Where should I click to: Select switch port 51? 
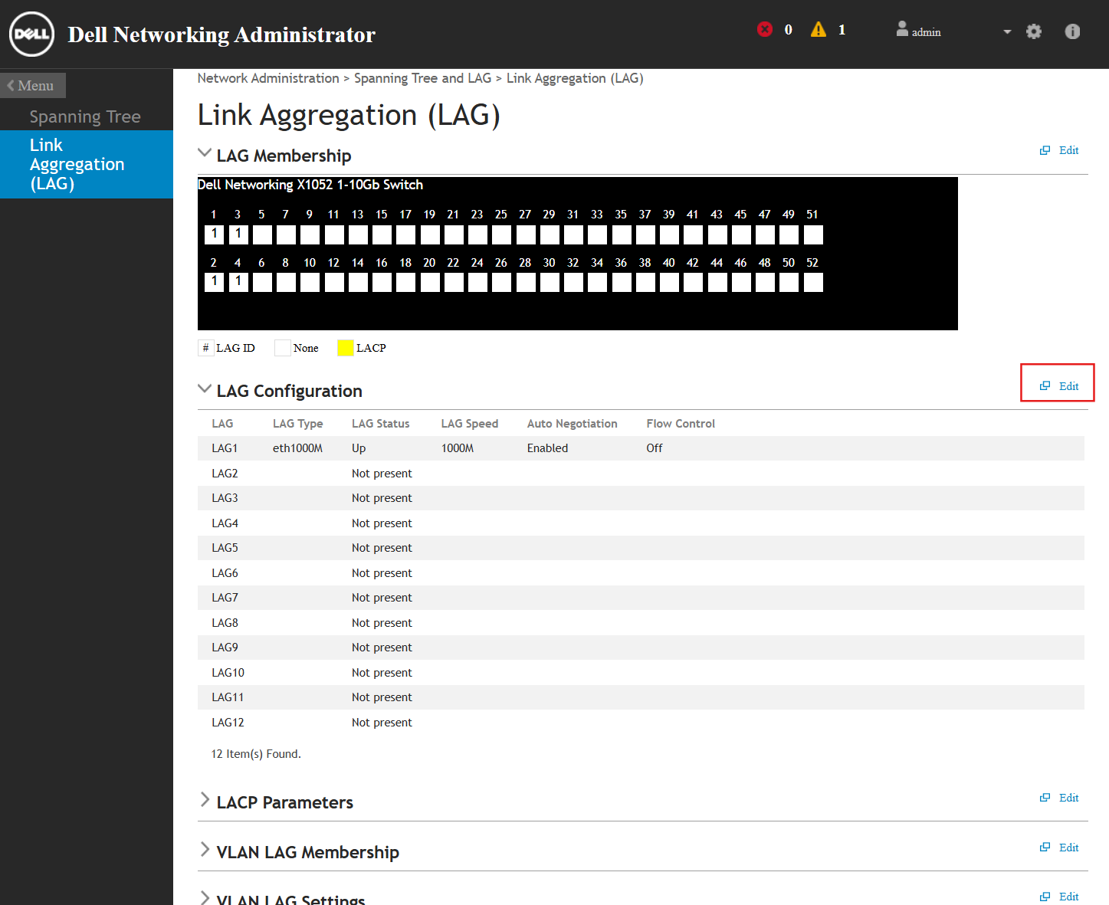(813, 234)
